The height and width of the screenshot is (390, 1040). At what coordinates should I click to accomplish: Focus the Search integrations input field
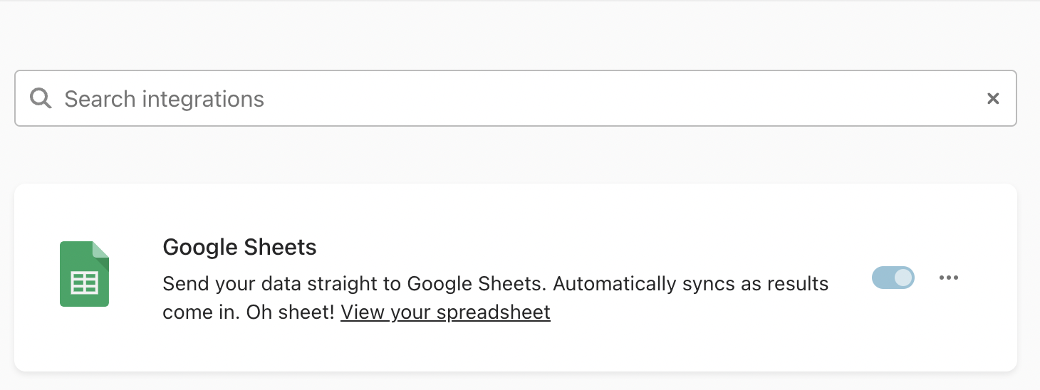pos(516,99)
